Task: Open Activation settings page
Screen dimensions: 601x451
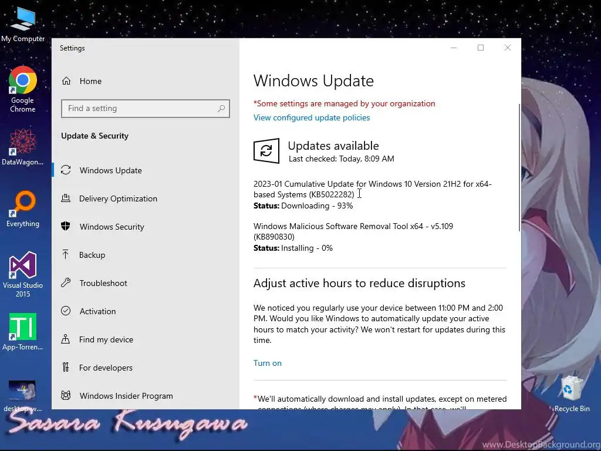Action: [146, 311]
